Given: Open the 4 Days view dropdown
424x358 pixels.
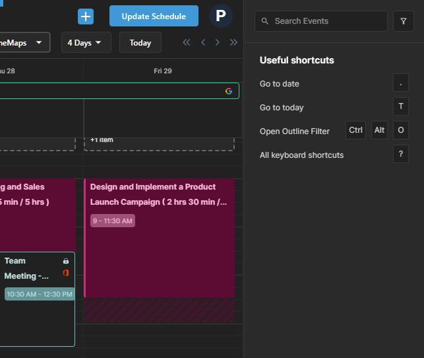Looking at the screenshot, I should tap(86, 42).
